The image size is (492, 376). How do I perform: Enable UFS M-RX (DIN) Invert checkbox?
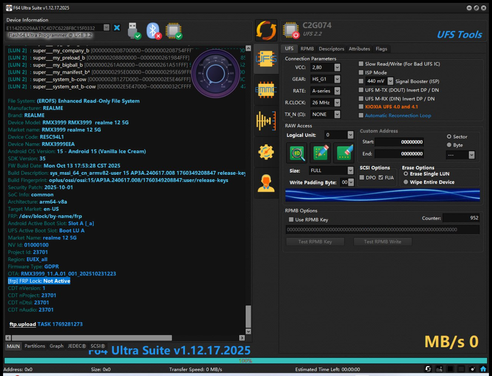[x=361, y=99]
